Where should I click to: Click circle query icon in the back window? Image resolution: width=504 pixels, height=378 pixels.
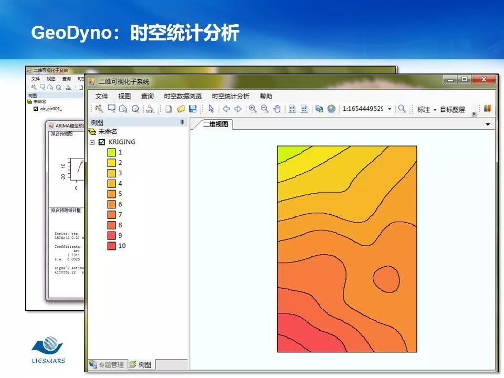(58, 87)
